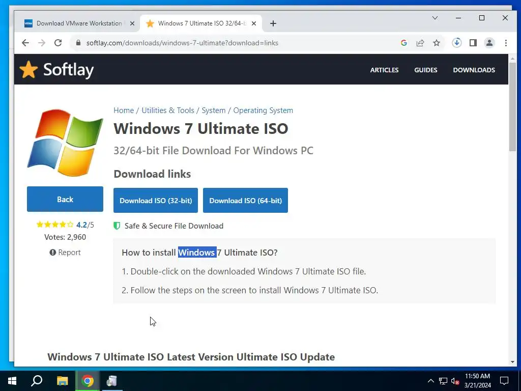Go back using browser back arrow

coord(25,43)
